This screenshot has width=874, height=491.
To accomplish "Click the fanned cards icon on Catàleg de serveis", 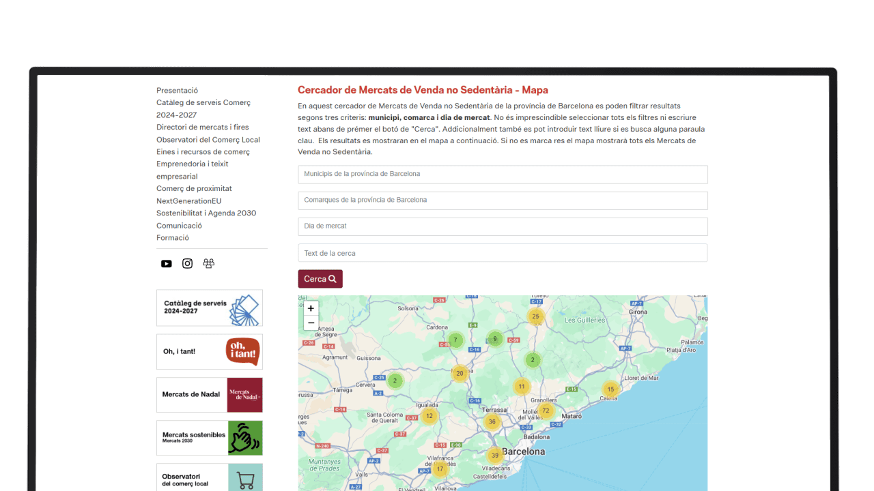I will tap(243, 308).
